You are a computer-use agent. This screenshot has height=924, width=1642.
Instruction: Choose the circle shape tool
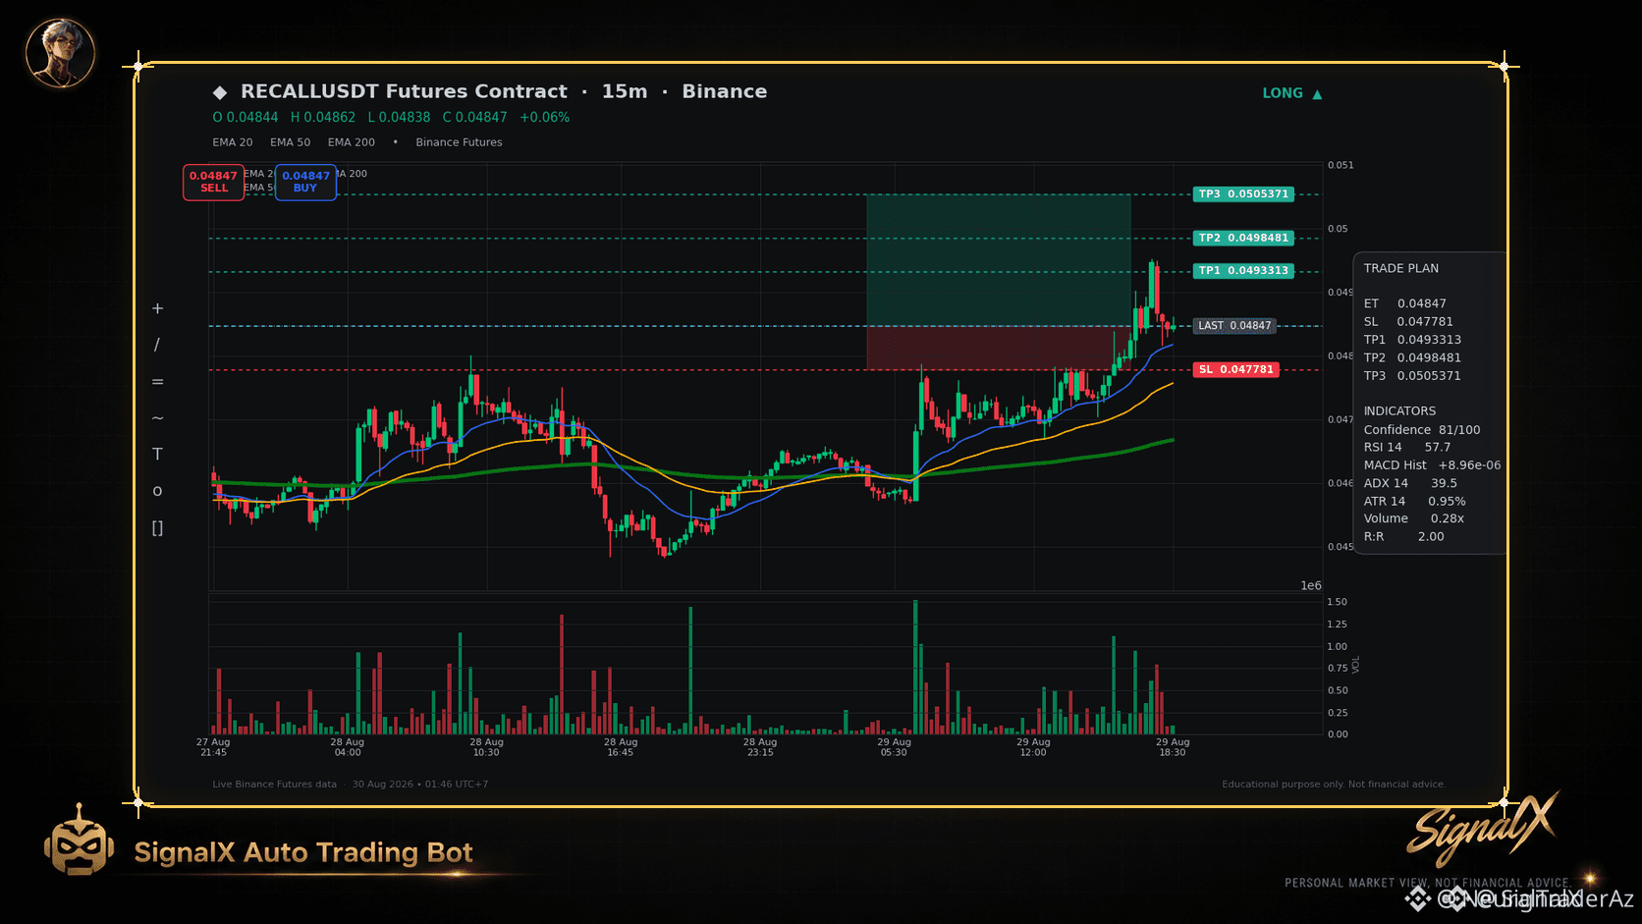coord(157,491)
